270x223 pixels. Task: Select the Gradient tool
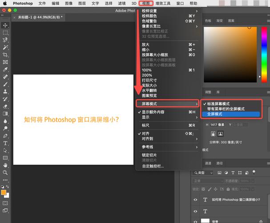coord(5,114)
